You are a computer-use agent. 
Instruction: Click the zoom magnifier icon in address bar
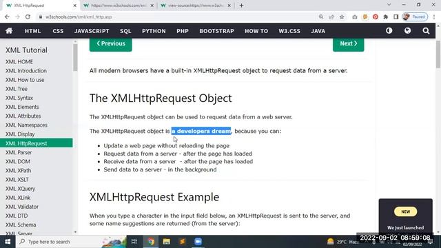pyautogui.click(x=321, y=17)
